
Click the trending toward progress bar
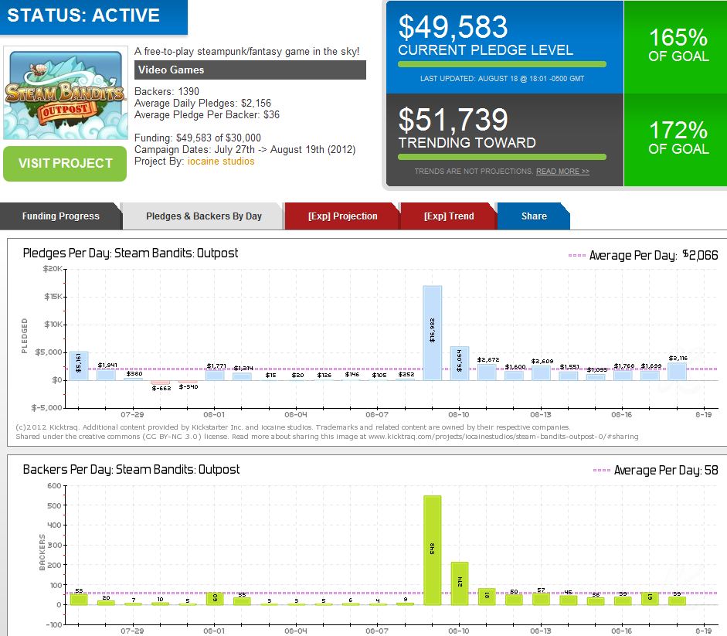click(x=502, y=157)
